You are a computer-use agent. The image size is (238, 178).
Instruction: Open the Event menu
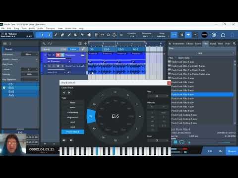point(32,28)
